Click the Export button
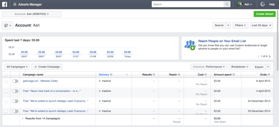 (x=259, y=67)
